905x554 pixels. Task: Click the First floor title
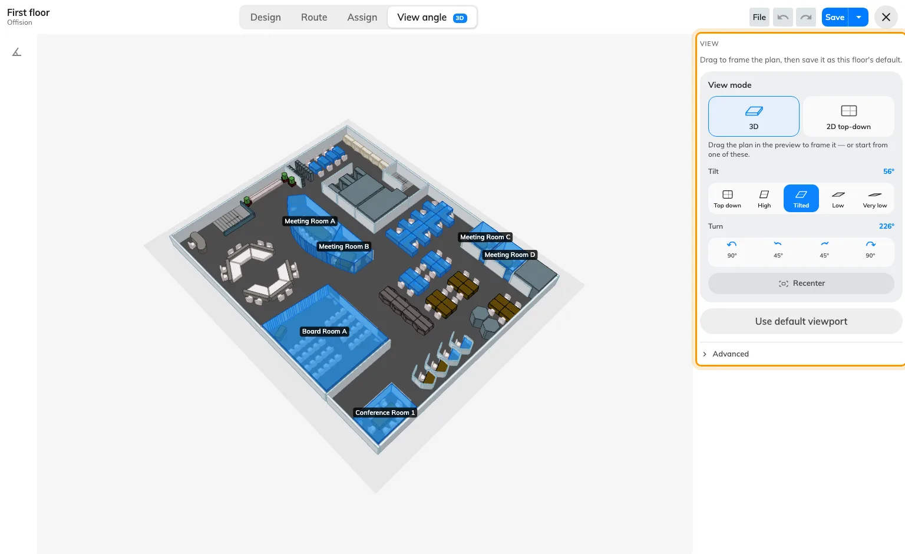click(x=28, y=12)
